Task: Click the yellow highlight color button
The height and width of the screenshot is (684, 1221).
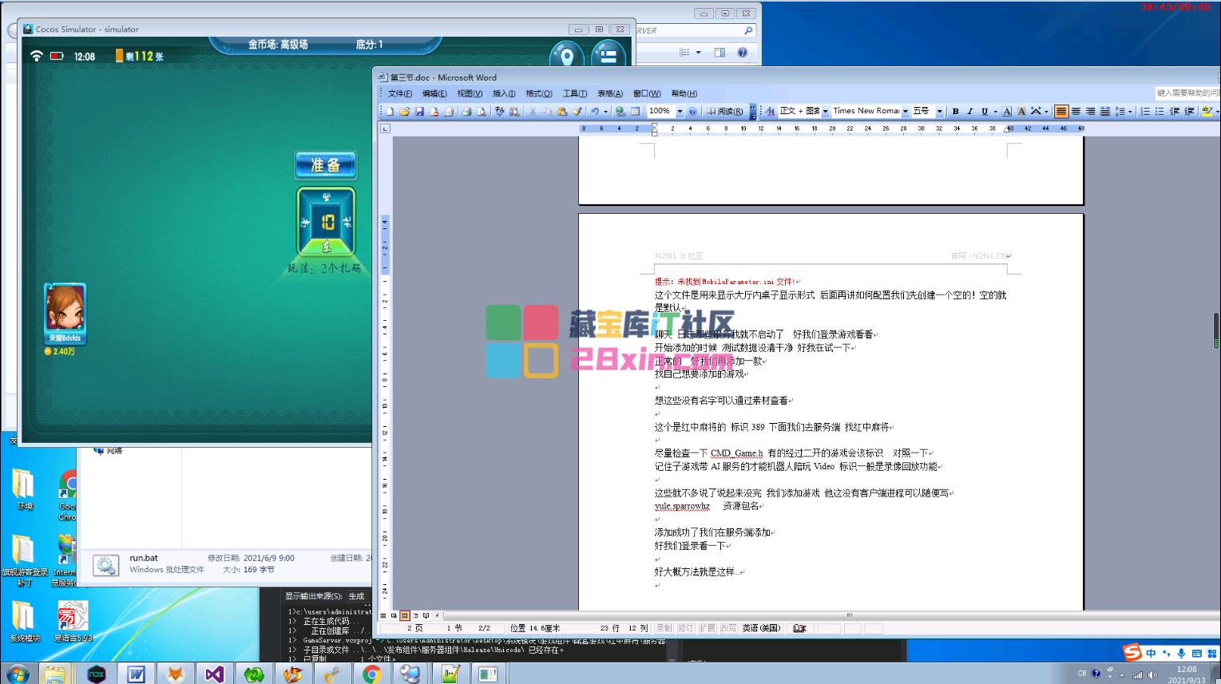Action: click(1207, 112)
